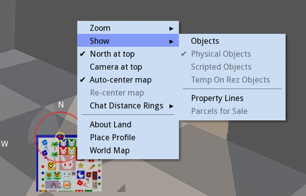Click the avatar position marker dot
This screenshot has height=196, width=306.
[60, 137]
